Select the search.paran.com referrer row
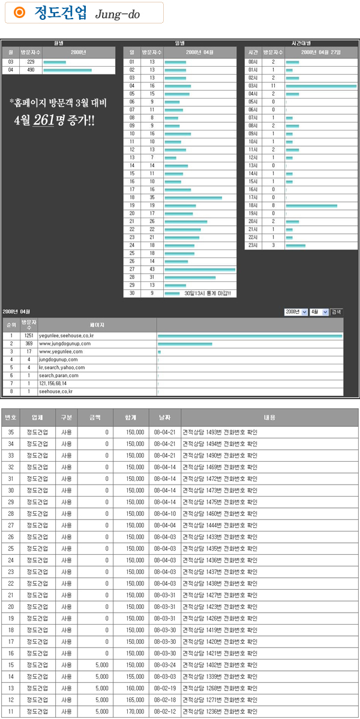The width and height of the screenshot is (360, 719). coord(58,375)
